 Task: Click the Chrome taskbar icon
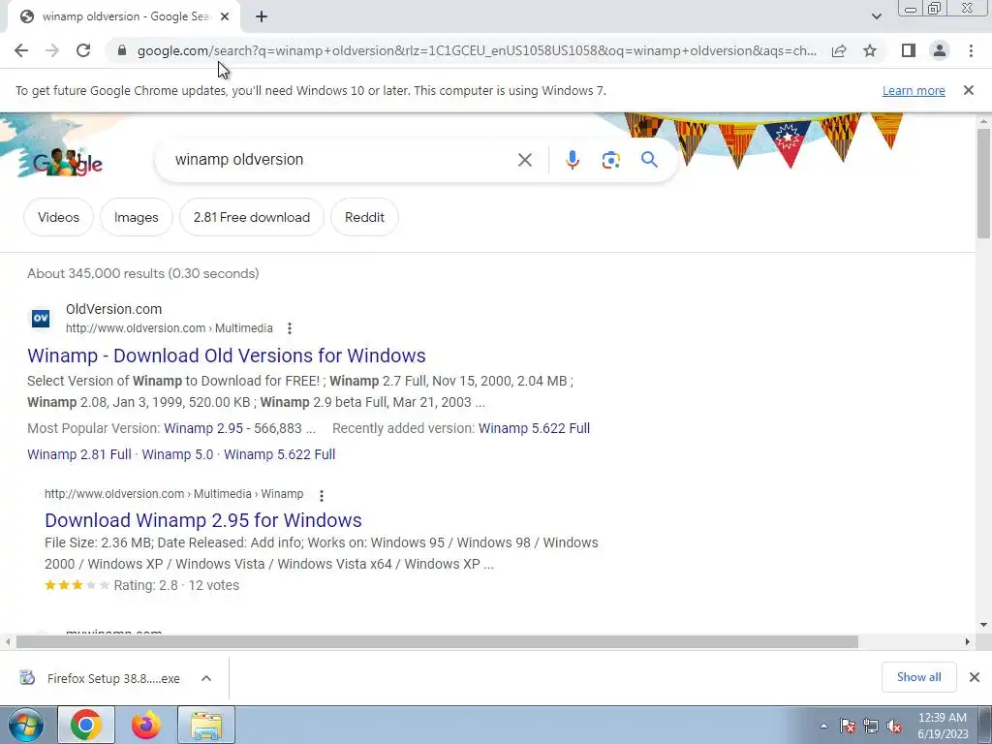pos(86,725)
